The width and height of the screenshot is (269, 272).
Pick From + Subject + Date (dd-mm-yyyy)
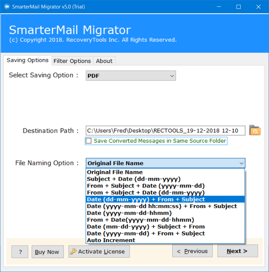(x=165, y=193)
